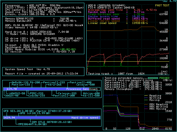Click the truncation arrow after the AGP line
This screenshot has height=132, width=177.
pos(82,25)
